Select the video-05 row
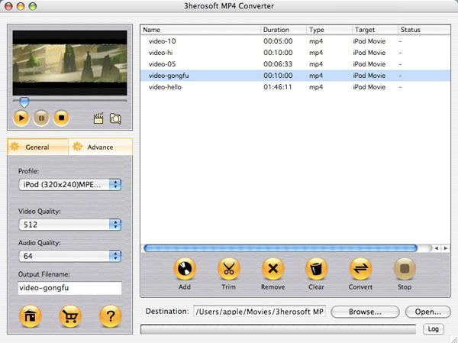Viewport: 458px width, 343px height. pyautogui.click(x=295, y=64)
